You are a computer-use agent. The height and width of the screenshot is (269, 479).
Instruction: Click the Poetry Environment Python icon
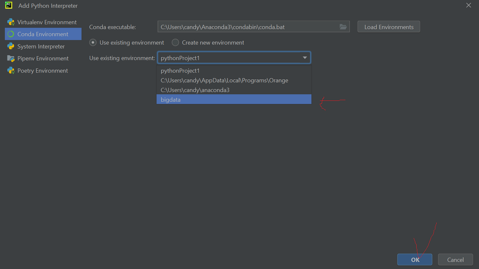(x=10, y=71)
